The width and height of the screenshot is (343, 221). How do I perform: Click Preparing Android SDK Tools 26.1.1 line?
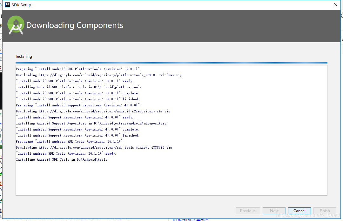[70, 141]
